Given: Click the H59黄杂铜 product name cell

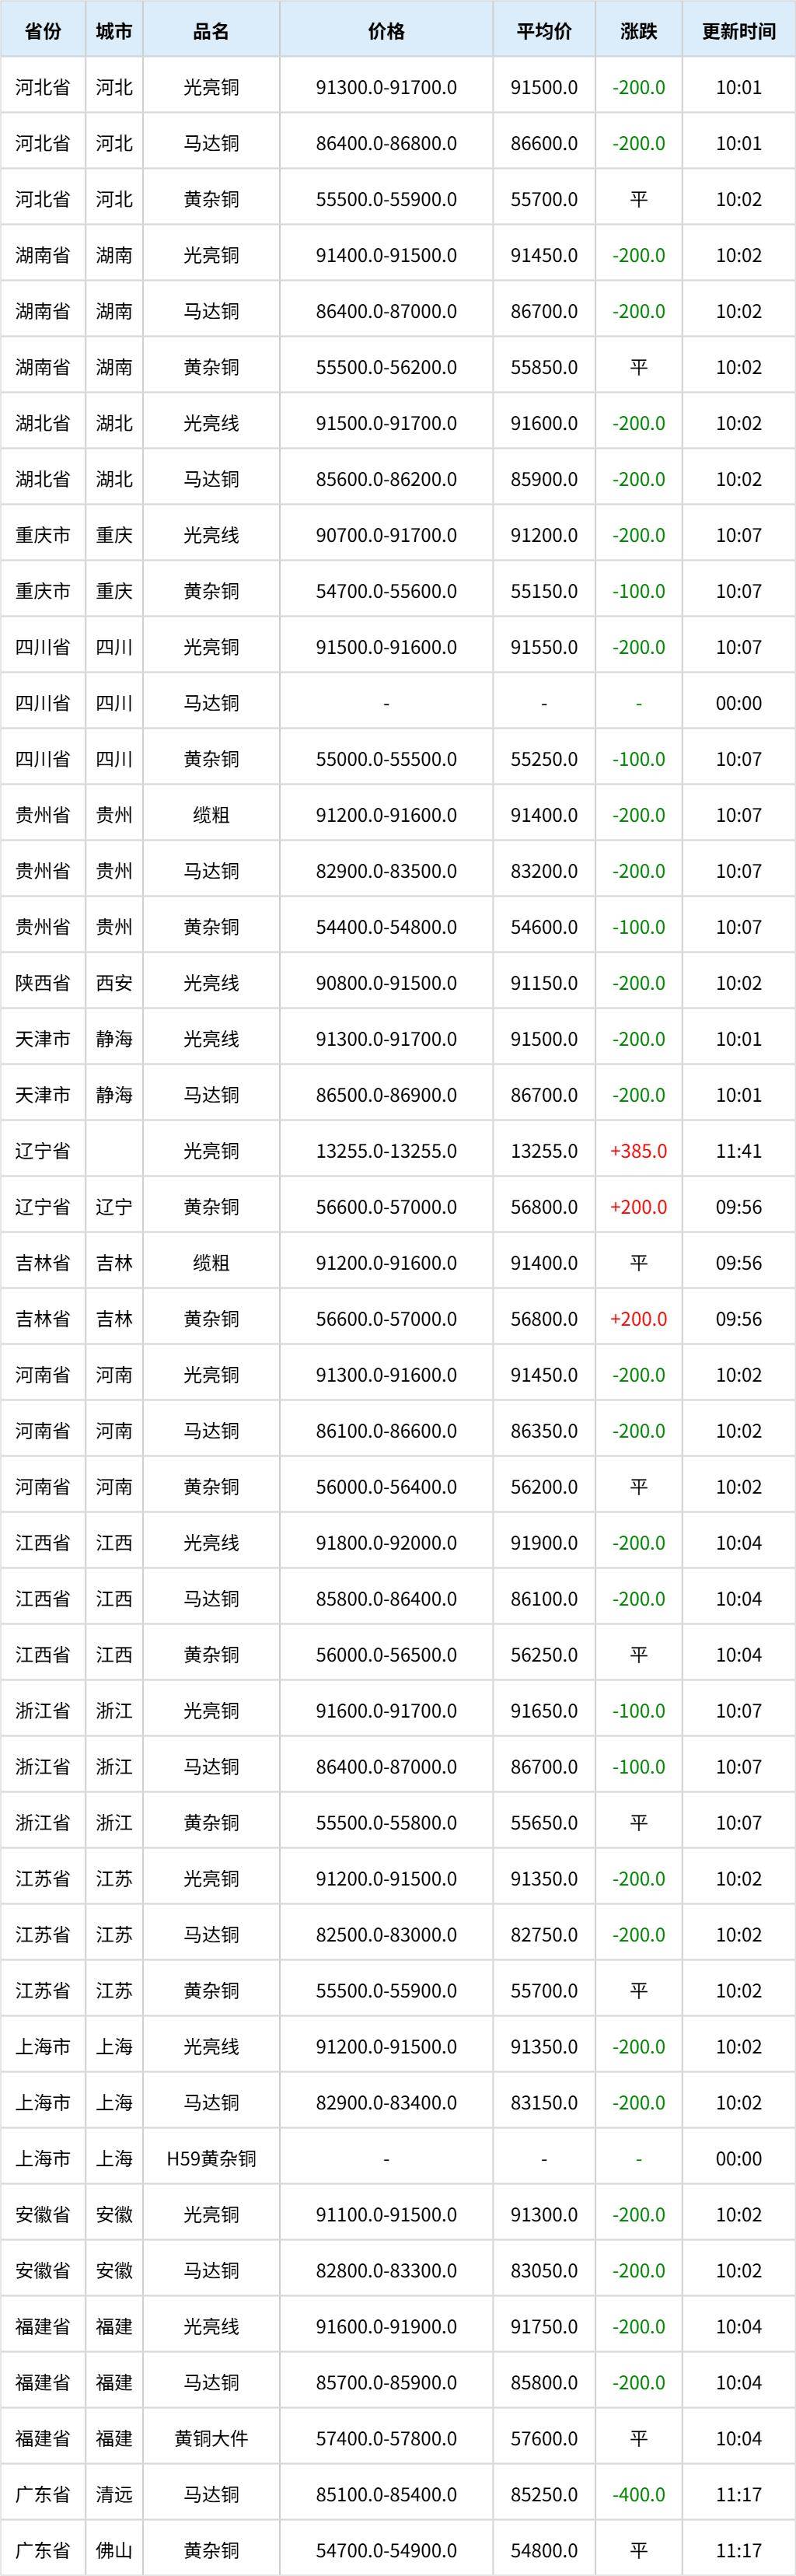Looking at the screenshot, I should pyautogui.click(x=211, y=2159).
